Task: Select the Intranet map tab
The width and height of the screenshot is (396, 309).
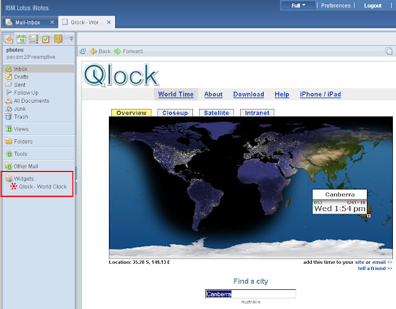Action: point(257,113)
